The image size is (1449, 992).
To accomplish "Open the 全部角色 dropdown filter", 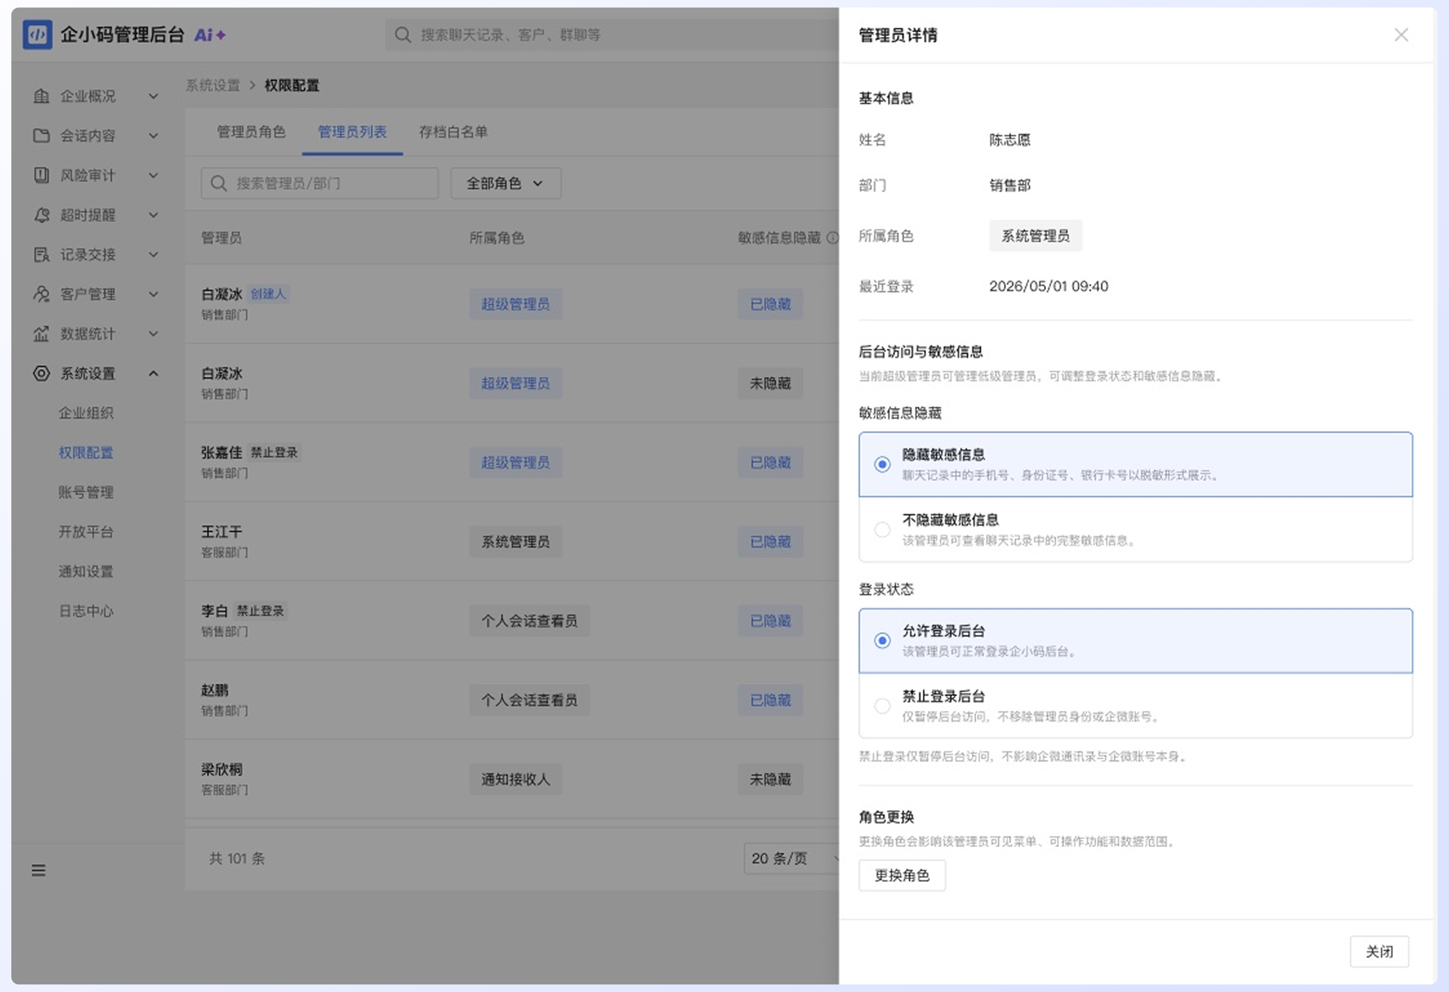I will tap(506, 183).
